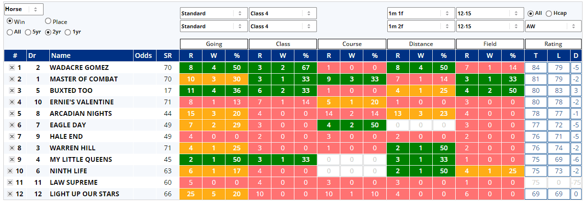Viewport: 584px width, 202px height.
Task: Click Wadacre Gomez's green Going percentage cell
Action: (236, 67)
